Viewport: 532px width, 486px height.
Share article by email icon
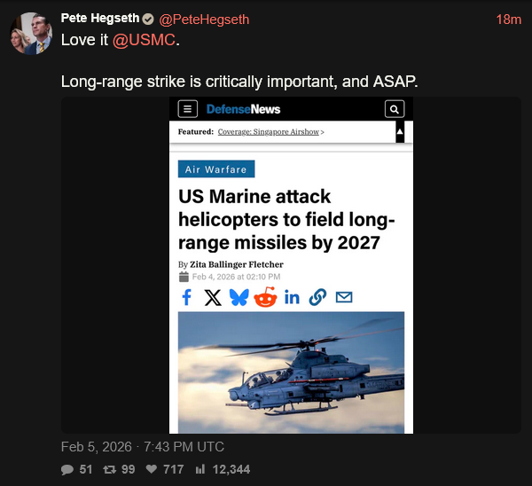pyautogui.click(x=343, y=297)
